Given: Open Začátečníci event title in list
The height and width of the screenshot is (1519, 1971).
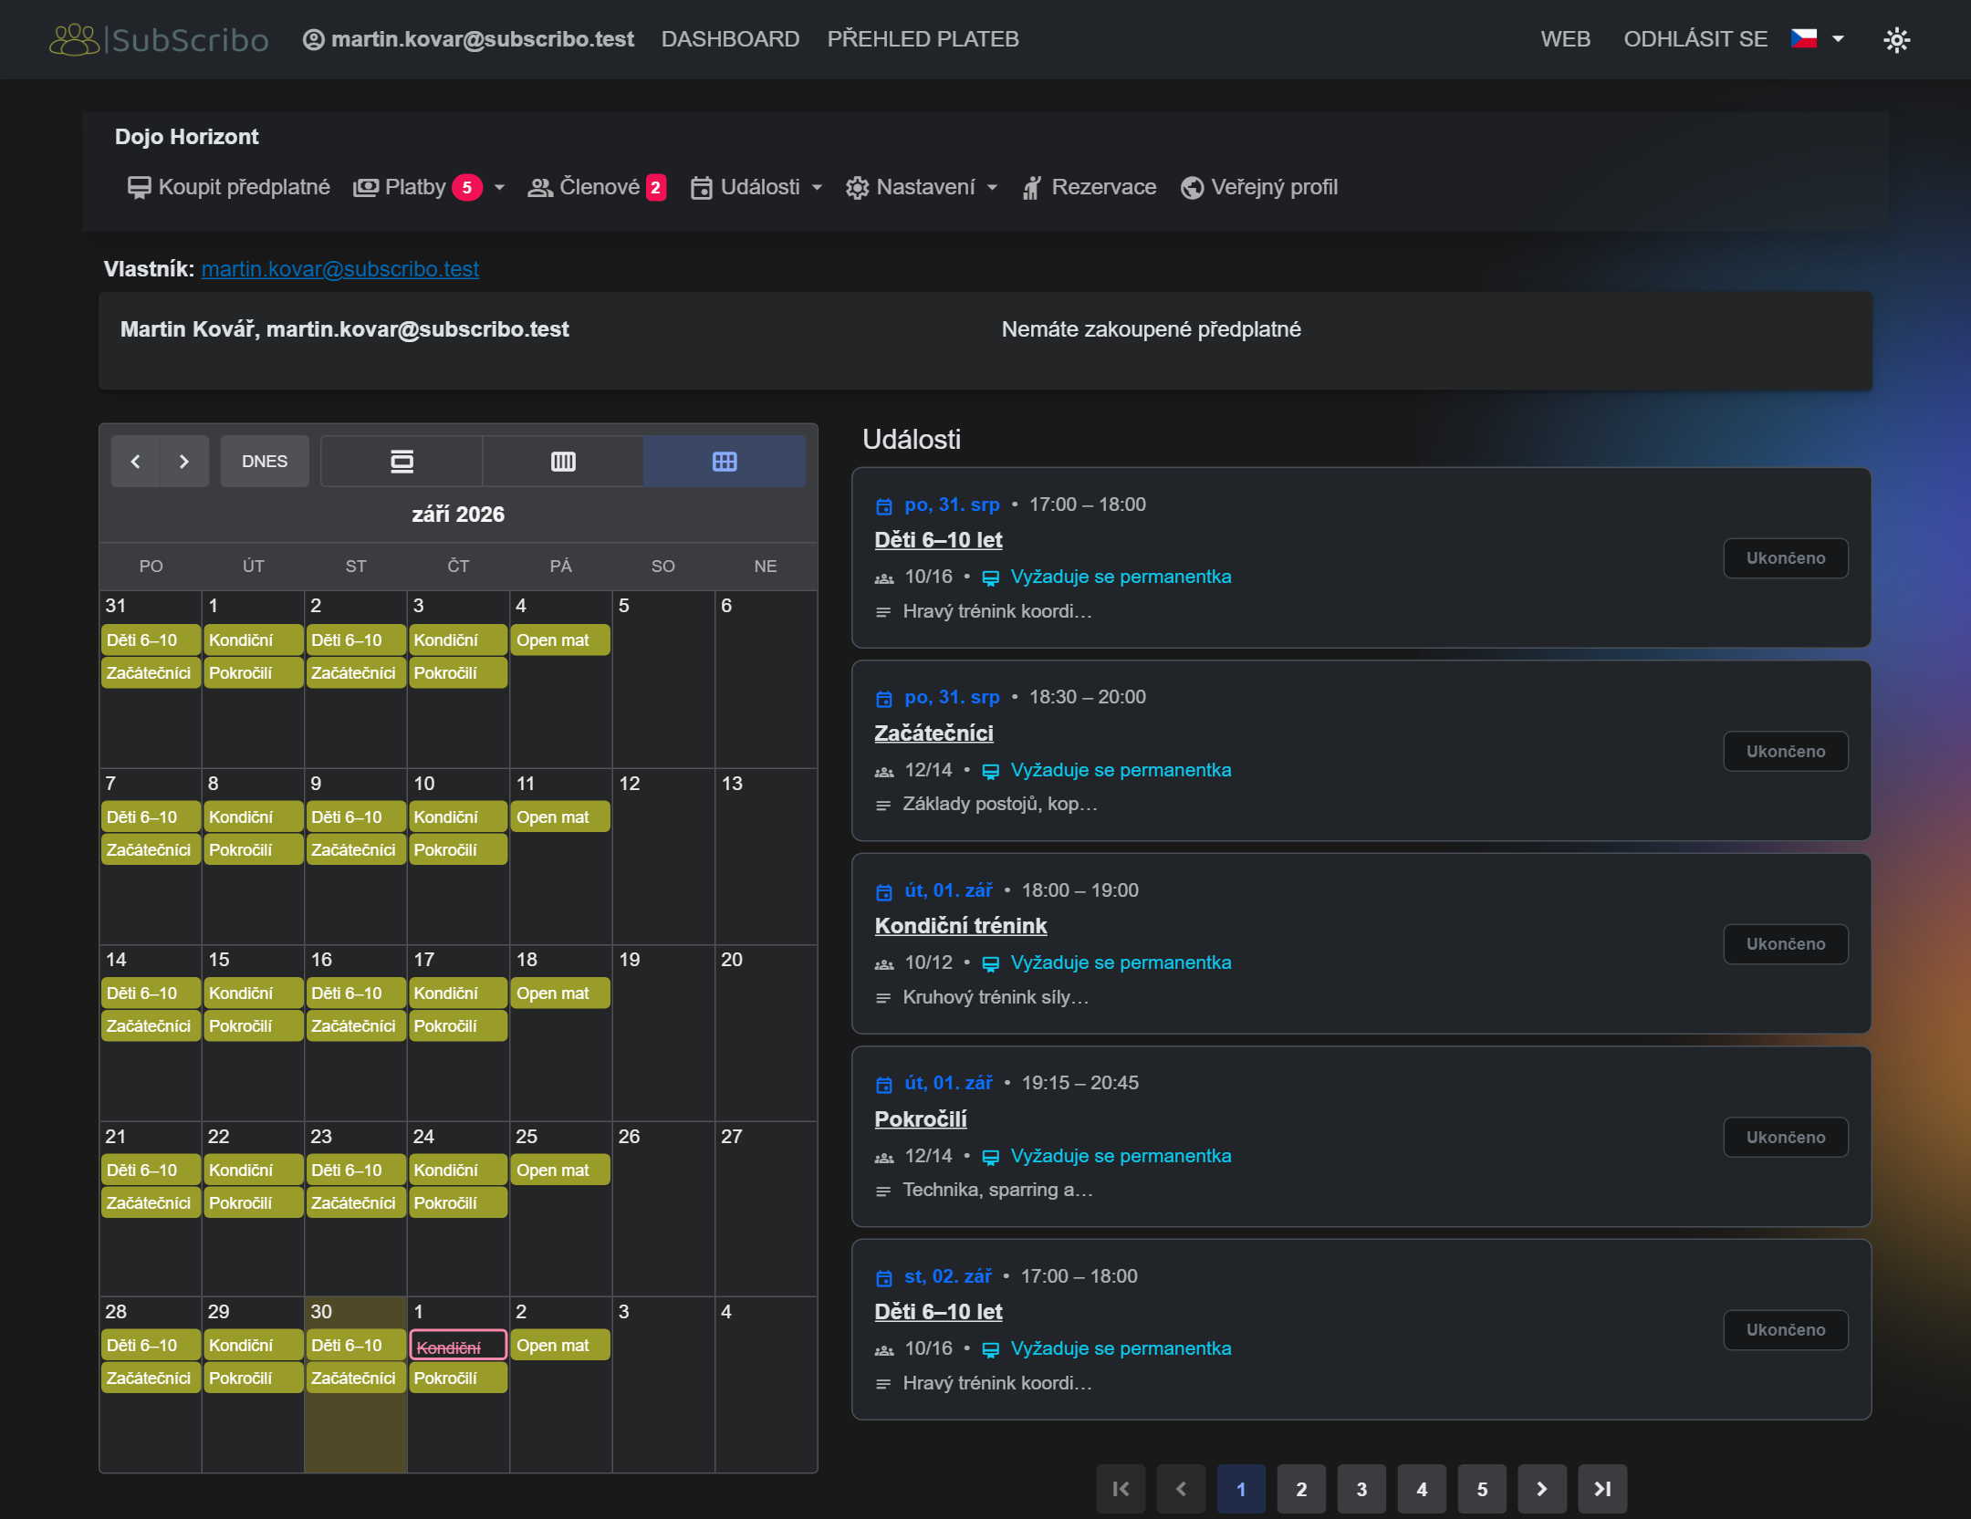Looking at the screenshot, I should [x=933, y=733].
